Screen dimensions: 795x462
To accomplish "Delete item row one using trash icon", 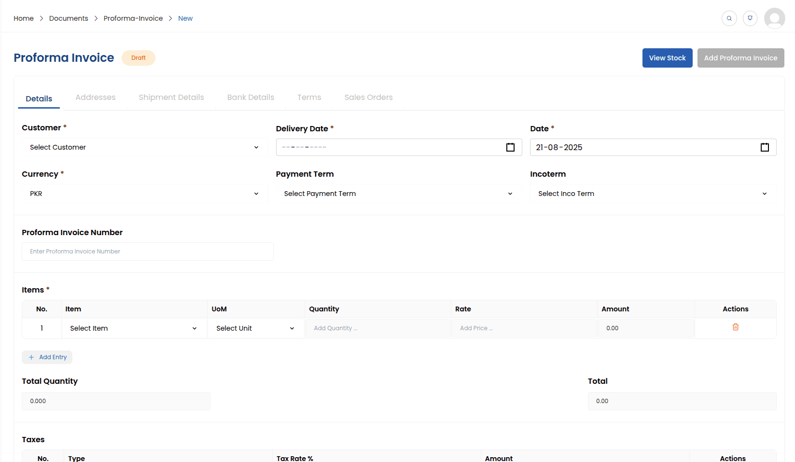I will click(735, 327).
